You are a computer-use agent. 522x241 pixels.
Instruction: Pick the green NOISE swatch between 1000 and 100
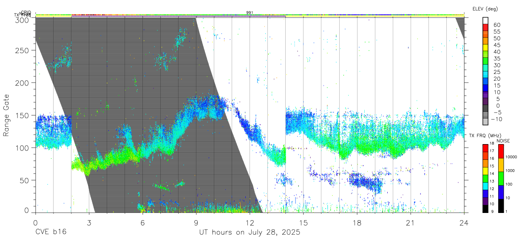(501, 178)
